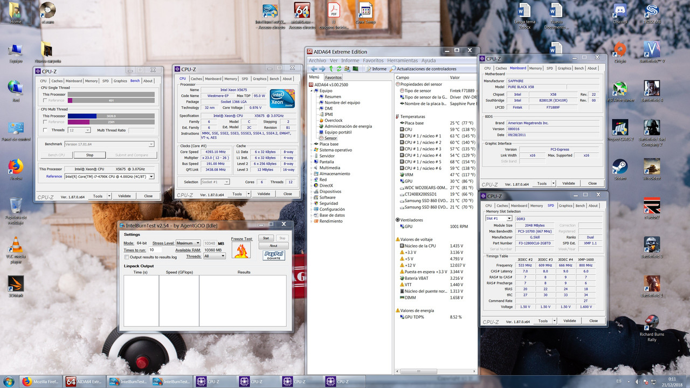This screenshot has height=388, width=690.
Task: Click Close button in CPU-Z Mainboard window
Action: click(592, 183)
